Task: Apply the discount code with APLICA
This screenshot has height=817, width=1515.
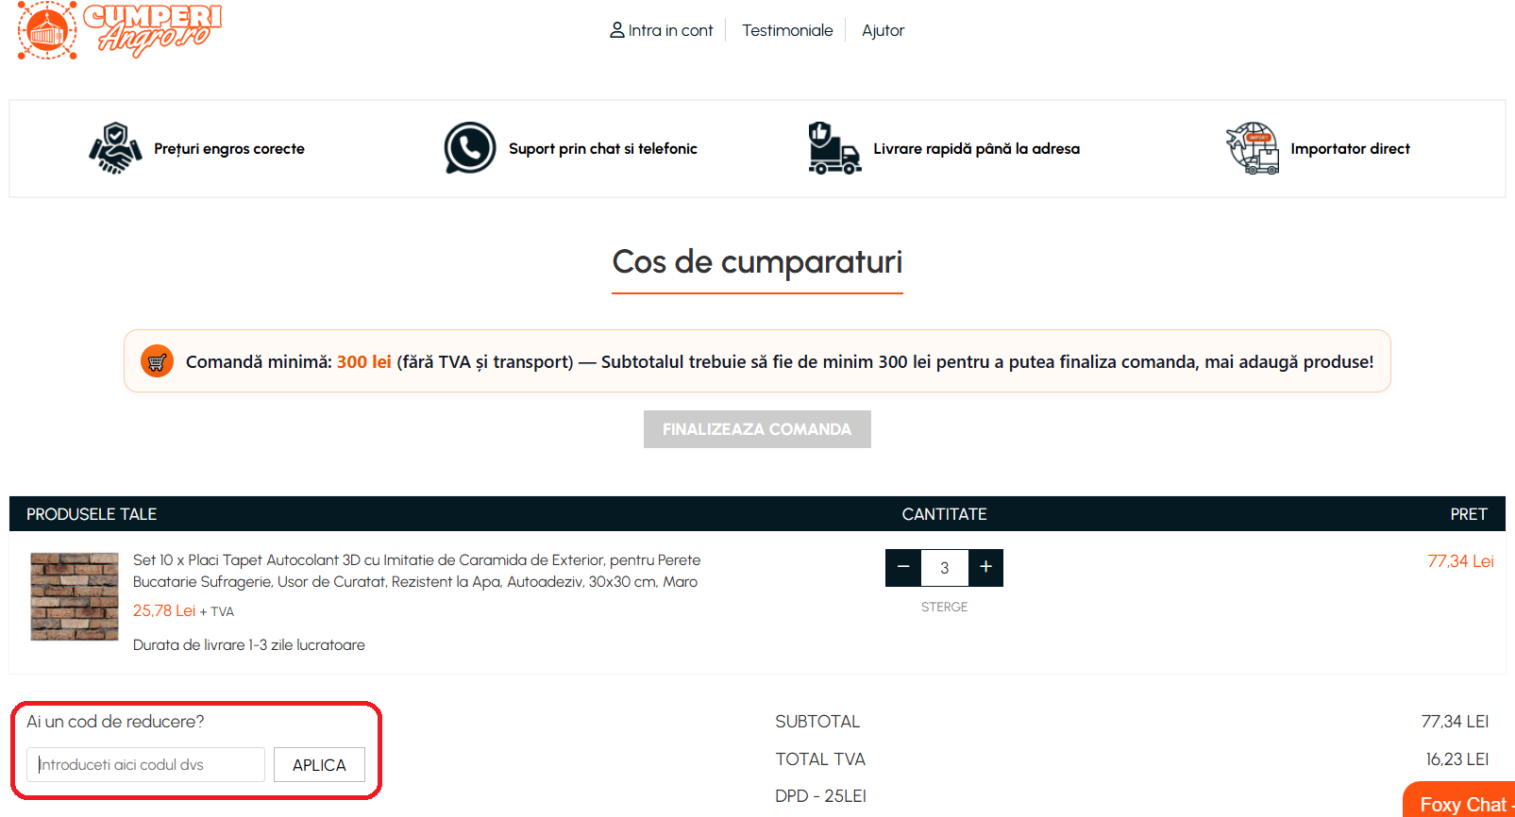Action: click(x=319, y=765)
